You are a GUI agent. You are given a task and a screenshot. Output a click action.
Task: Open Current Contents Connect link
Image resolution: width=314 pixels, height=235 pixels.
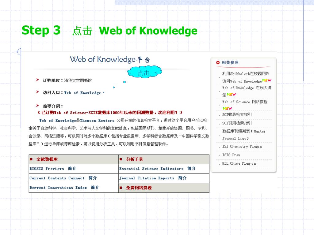click(x=57, y=178)
